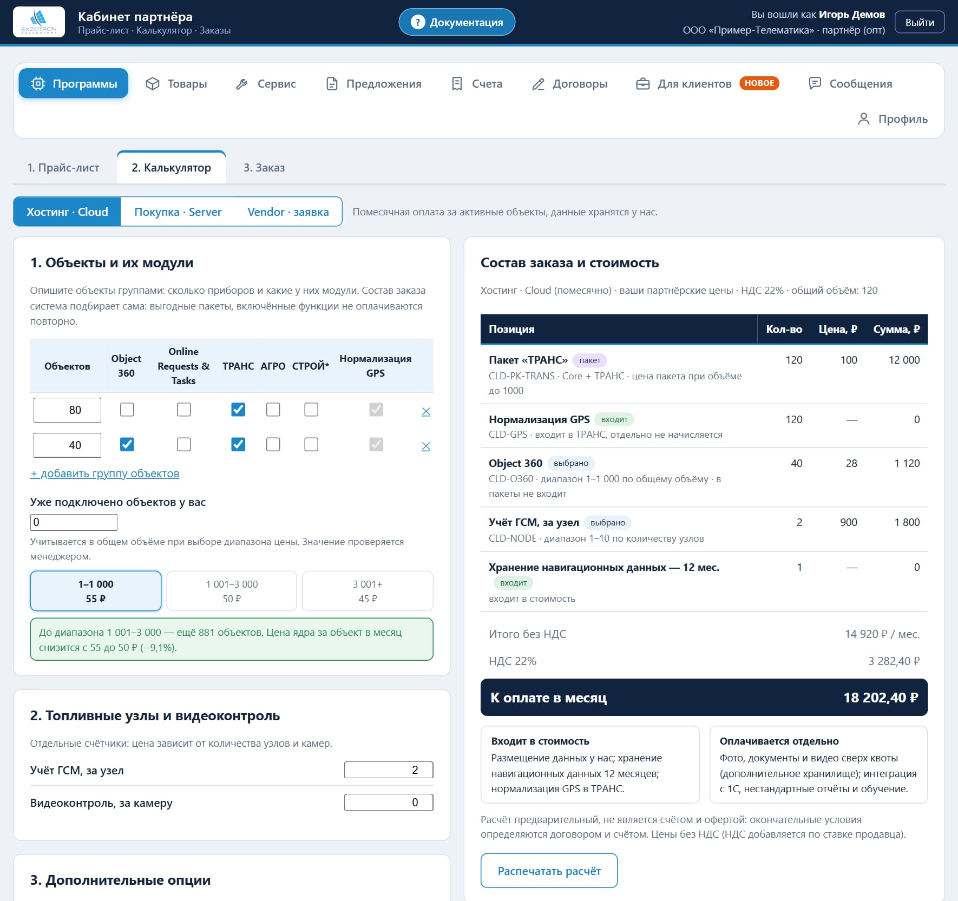Click the box icon next to Товары
Viewport: 958px width, 901px height.
[153, 84]
